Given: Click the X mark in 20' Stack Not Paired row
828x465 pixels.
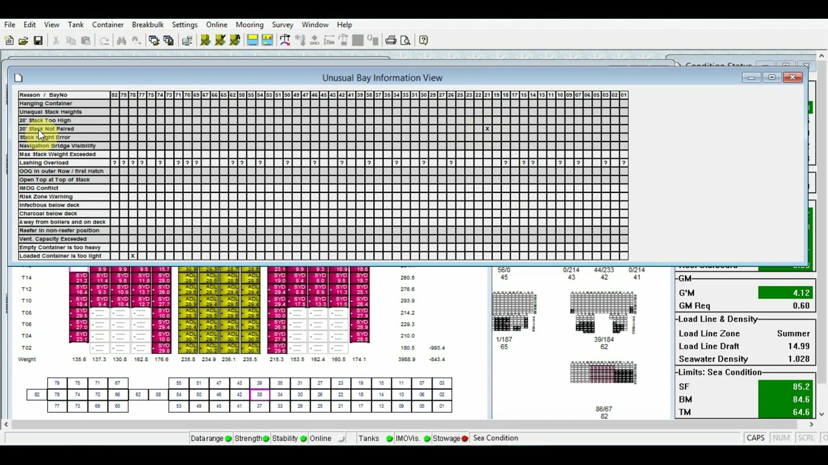Looking at the screenshot, I should (487, 129).
